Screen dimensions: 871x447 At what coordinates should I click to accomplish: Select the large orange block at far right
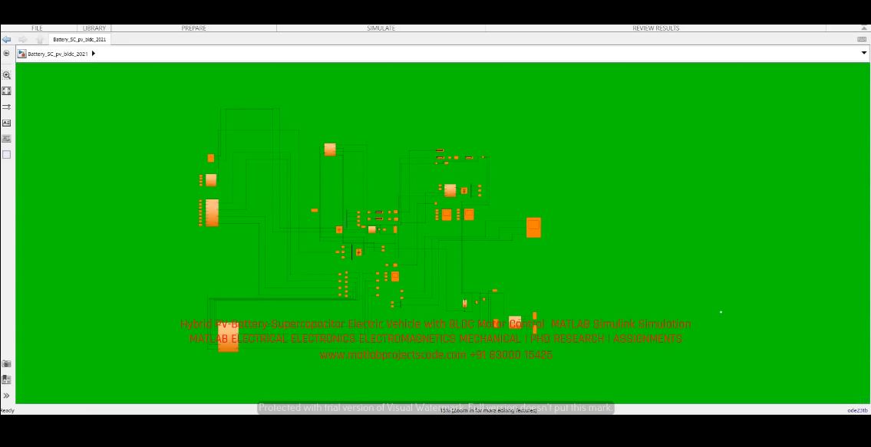(x=533, y=228)
